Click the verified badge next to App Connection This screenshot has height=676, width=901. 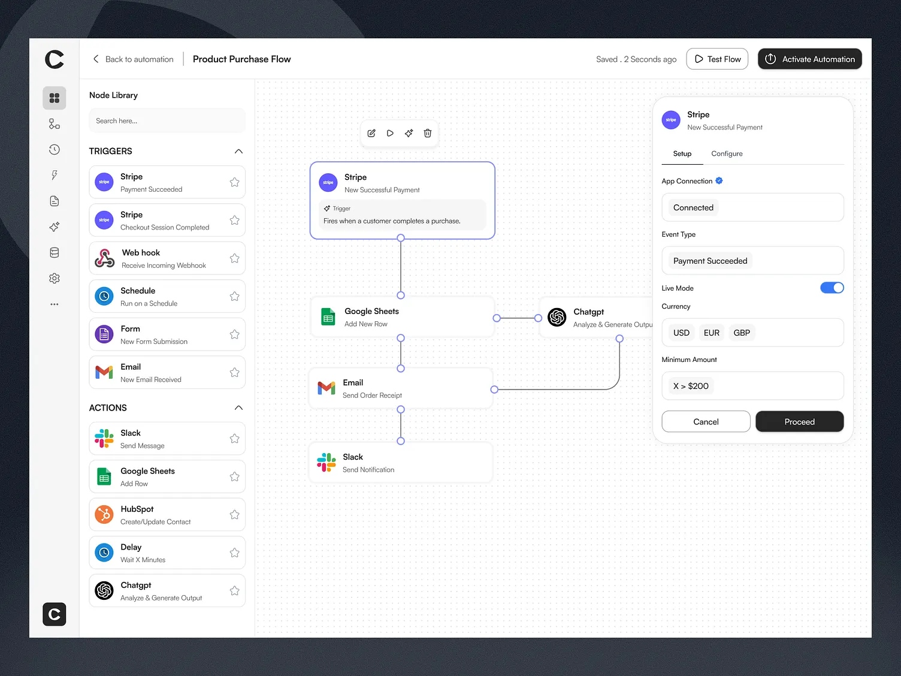(719, 180)
